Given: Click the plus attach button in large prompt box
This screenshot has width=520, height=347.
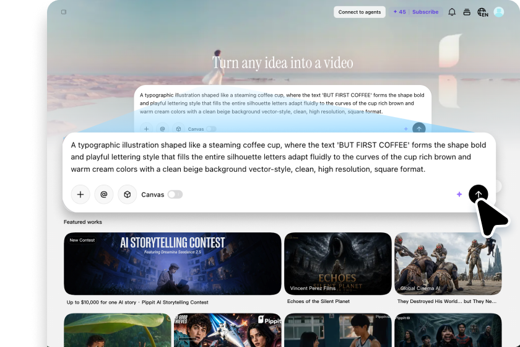Looking at the screenshot, I should pos(80,194).
